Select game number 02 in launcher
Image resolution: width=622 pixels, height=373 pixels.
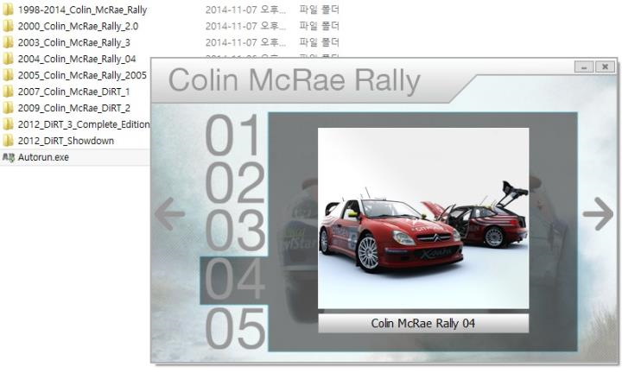[x=235, y=182]
